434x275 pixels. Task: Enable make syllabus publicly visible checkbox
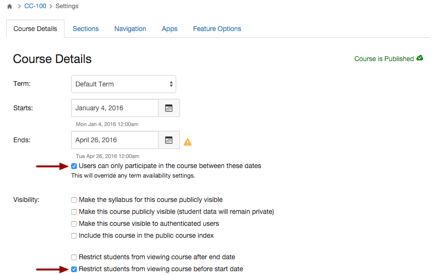point(74,200)
